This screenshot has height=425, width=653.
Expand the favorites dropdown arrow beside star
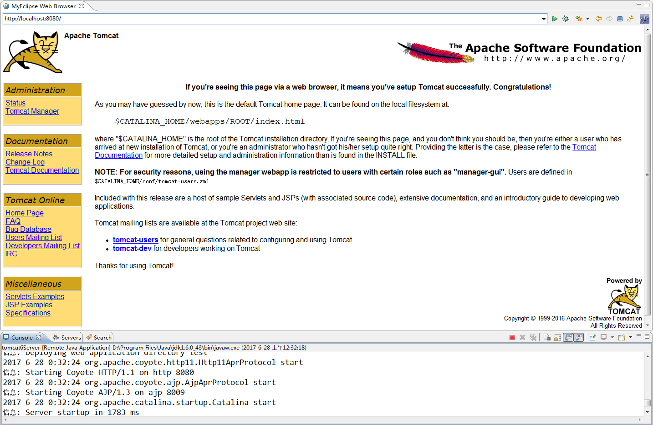pyautogui.click(x=587, y=19)
